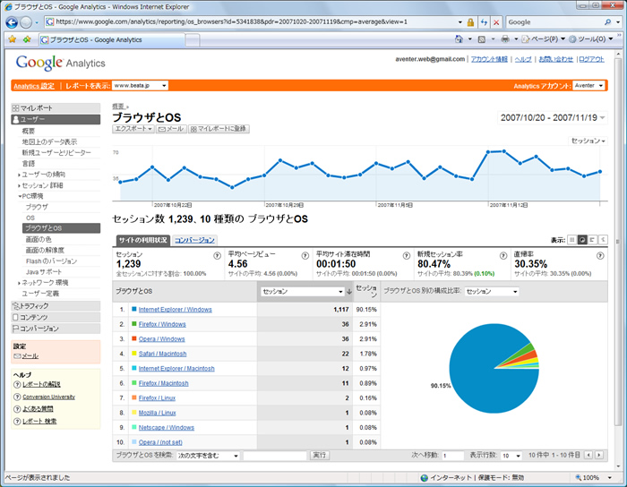Open the 表示行数 rows dropdown
Image resolution: width=627 pixels, height=487 pixels.
(x=511, y=456)
